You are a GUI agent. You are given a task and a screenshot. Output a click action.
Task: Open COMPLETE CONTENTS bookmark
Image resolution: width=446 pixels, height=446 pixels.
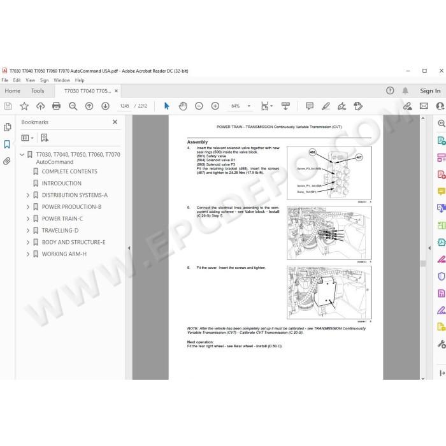pos(69,171)
